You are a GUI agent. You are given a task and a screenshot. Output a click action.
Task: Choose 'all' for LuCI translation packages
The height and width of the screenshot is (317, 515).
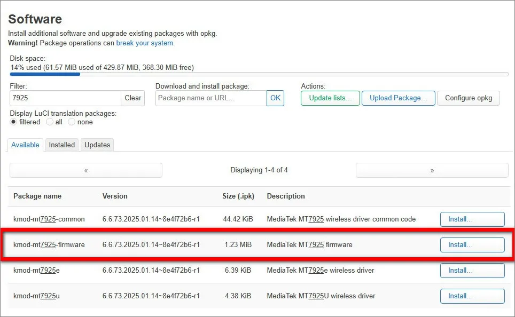pyautogui.click(x=50, y=122)
